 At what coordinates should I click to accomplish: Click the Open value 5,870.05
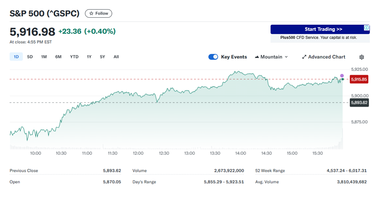pyautogui.click(x=112, y=182)
